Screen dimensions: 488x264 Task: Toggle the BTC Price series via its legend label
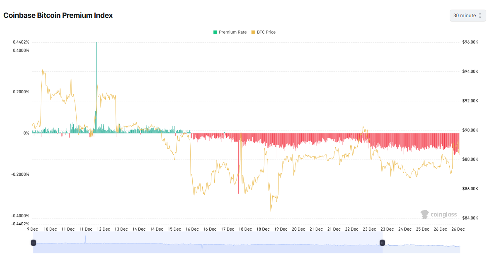[x=267, y=32]
